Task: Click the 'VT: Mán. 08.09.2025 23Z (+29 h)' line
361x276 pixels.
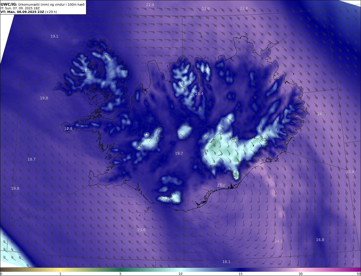Action: click(29, 12)
